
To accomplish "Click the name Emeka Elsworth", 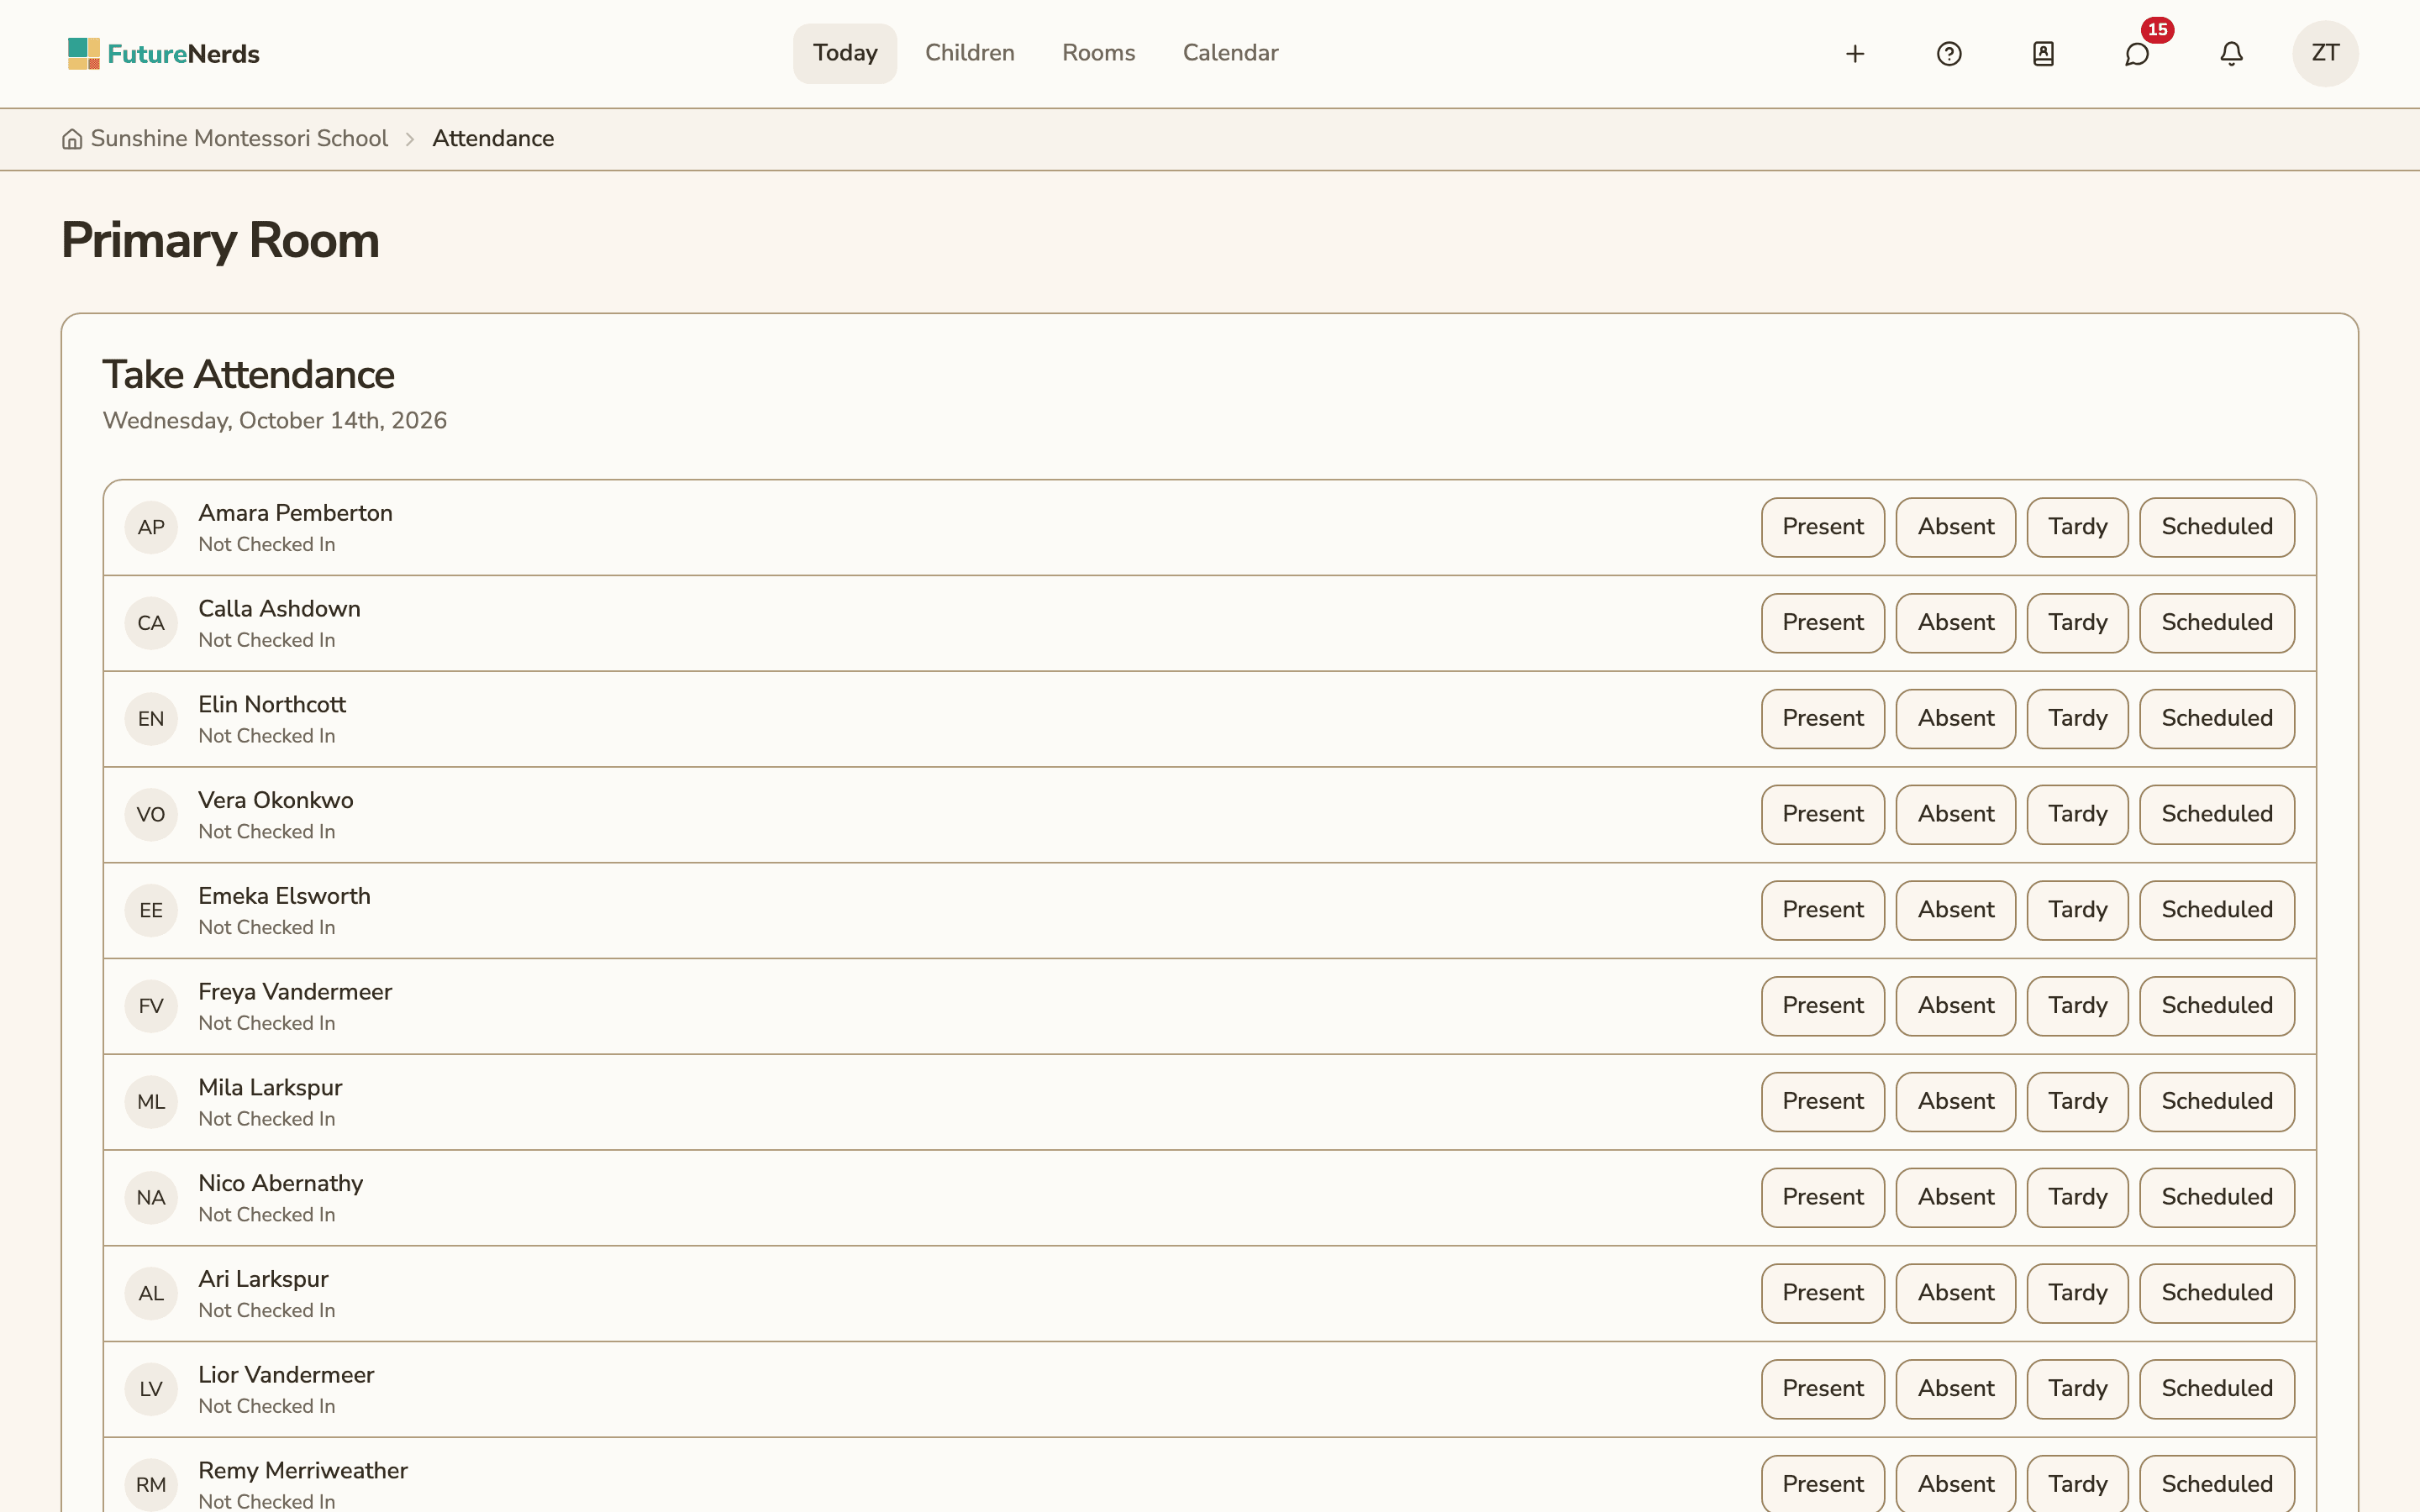I will pos(284,896).
